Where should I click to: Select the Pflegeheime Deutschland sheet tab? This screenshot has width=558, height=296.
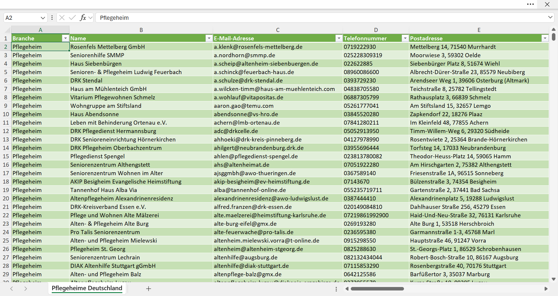coord(87,288)
